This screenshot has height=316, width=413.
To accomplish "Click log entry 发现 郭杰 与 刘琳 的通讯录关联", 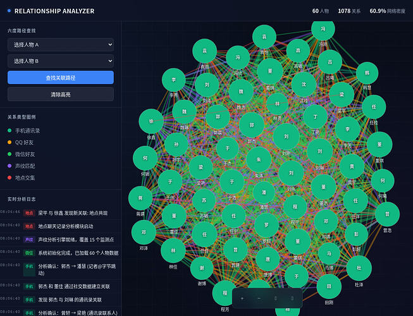I will point(61,300).
